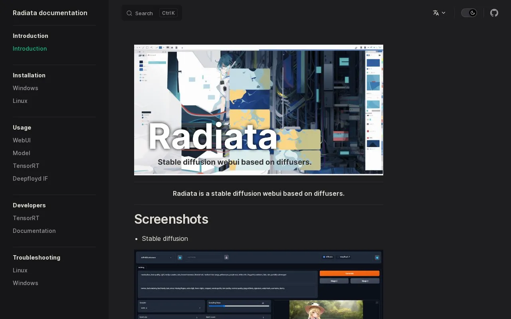This screenshot has height=319, width=511.
Task: Click the Stable diffusion webui screenshot image
Action: [259, 284]
